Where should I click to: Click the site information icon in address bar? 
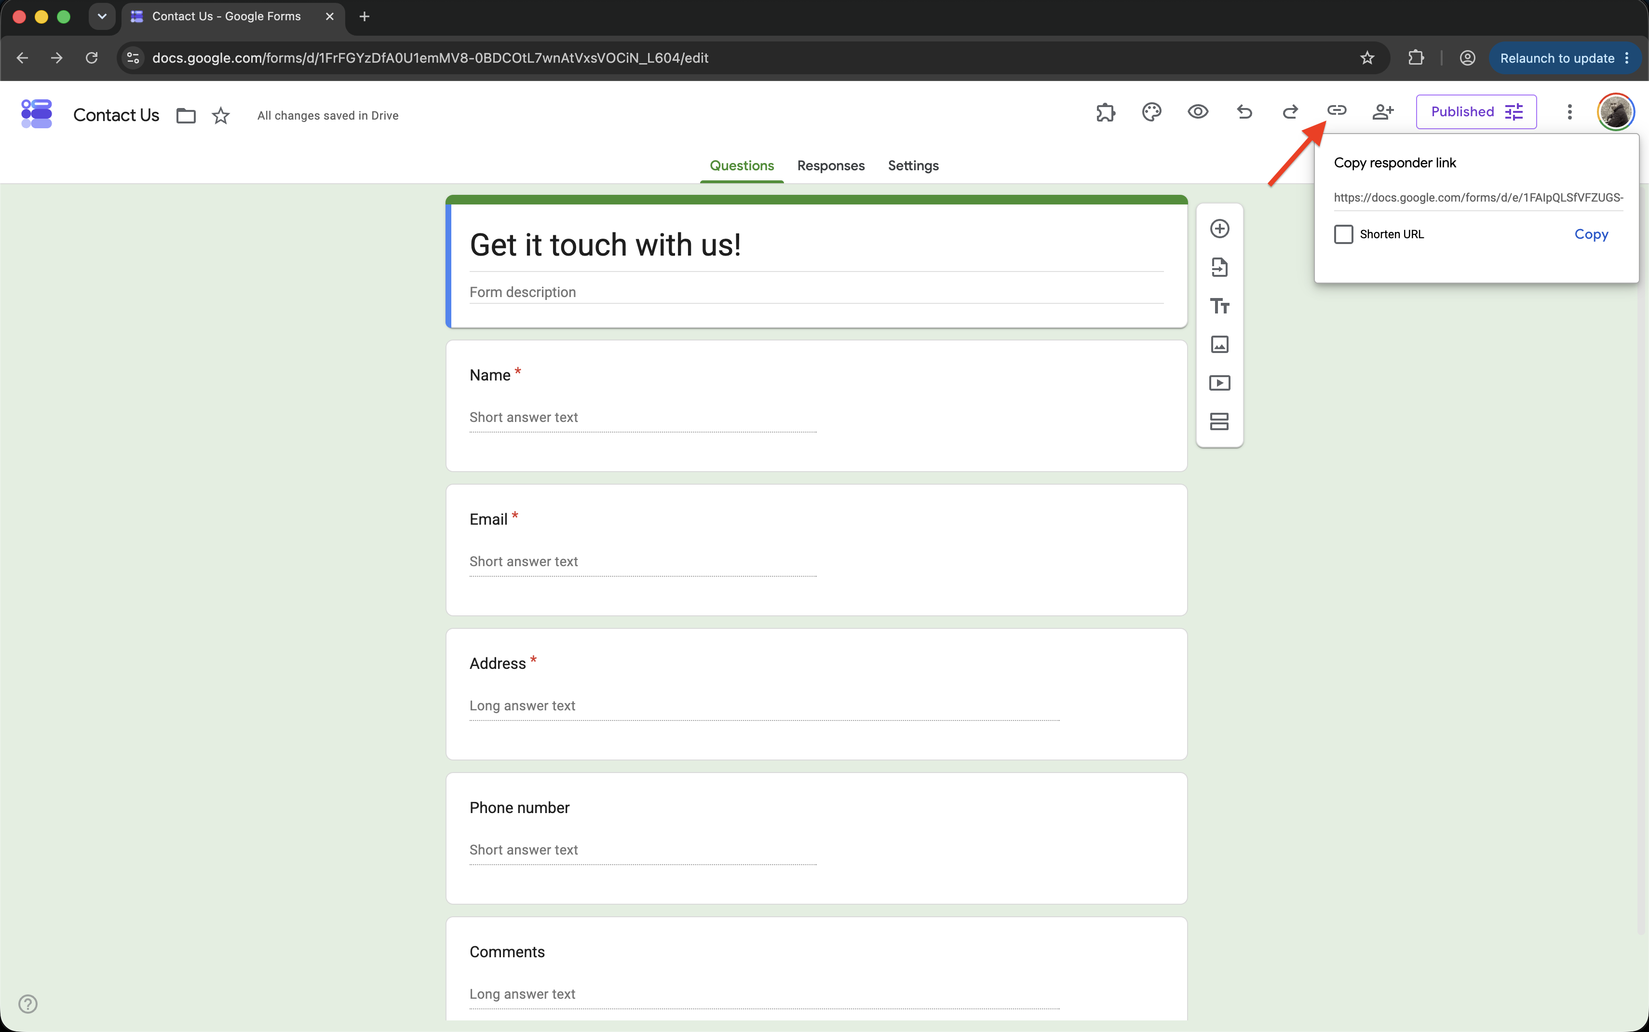(x=133, y=58)
